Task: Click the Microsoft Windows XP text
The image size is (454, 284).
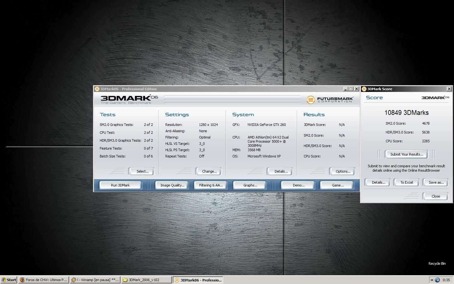Action: [x=264, y=156]
